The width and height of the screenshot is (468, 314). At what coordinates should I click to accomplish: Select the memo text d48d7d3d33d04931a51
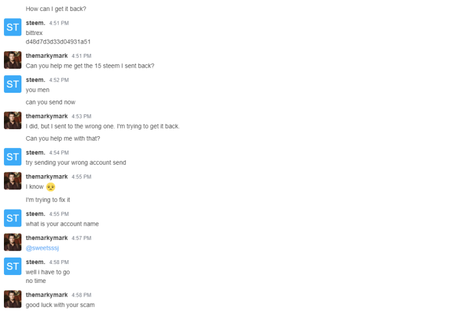point(58,42)
